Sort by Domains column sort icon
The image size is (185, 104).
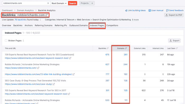pos(126,48)
